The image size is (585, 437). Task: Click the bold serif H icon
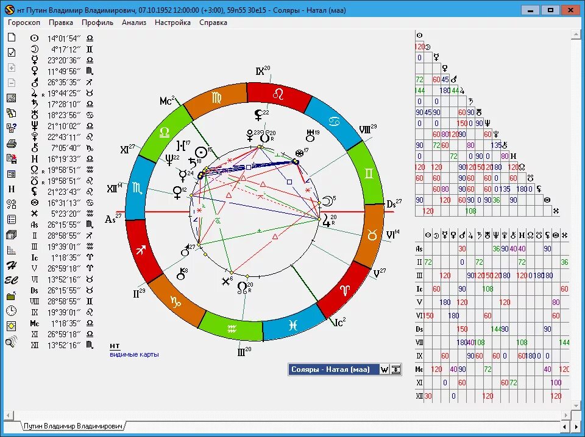click(12, 189)
